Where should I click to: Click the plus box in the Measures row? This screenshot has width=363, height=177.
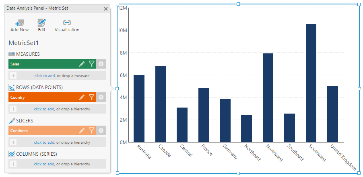click(13, 75)
